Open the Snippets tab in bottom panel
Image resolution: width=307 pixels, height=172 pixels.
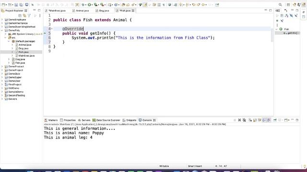pyautogui.click(x=129, y=120)
